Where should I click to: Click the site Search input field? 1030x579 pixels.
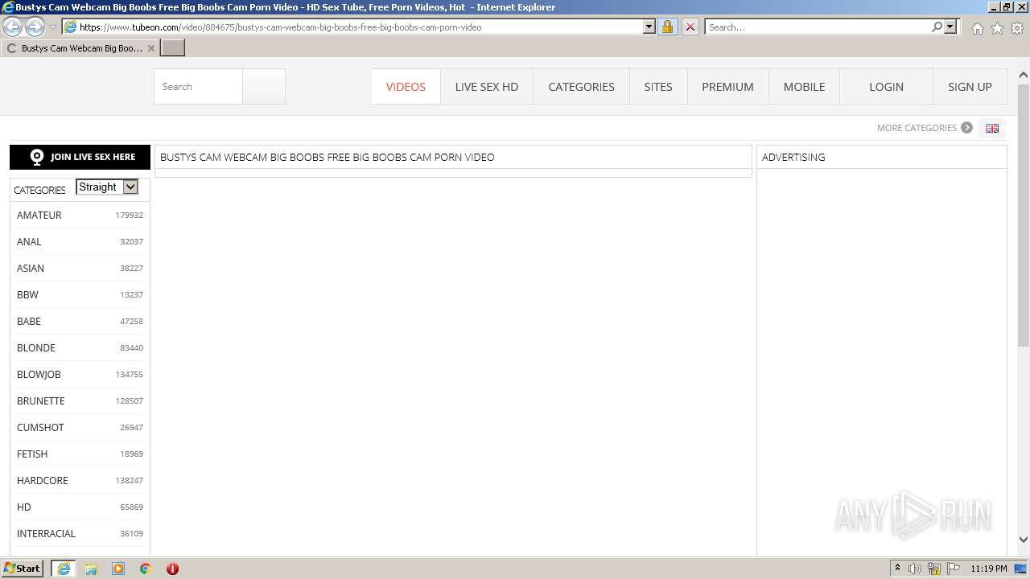[x=198, y=87]
